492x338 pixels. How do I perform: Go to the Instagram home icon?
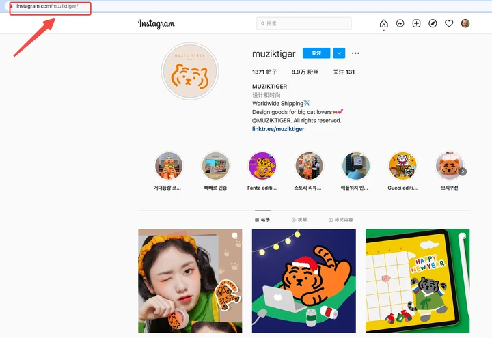384,23
